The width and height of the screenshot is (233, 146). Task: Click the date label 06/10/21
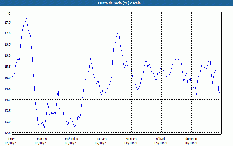71,143
